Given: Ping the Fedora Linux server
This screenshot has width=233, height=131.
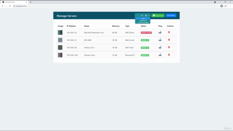Looking at the screenshot, I should click(x=160, y=47).
